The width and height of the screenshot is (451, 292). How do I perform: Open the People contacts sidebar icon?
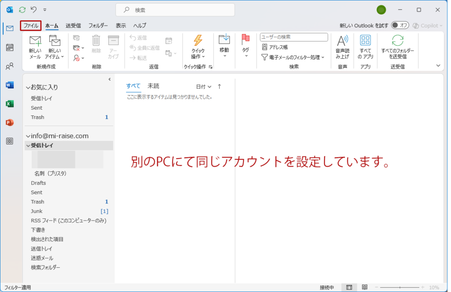10,67
